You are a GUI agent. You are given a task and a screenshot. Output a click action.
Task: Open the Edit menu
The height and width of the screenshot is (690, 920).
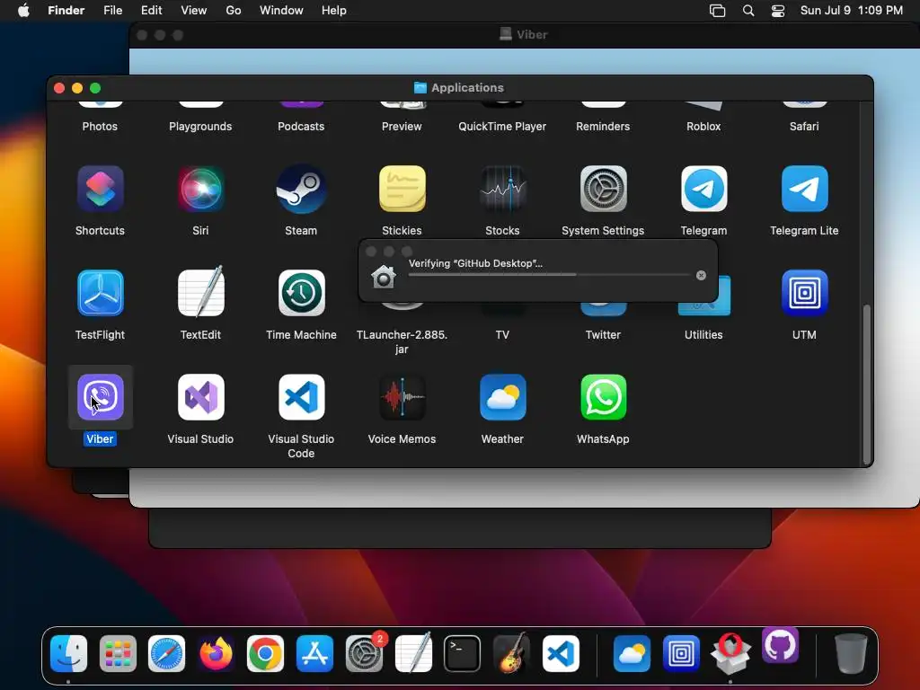click(x=151, y=11)
